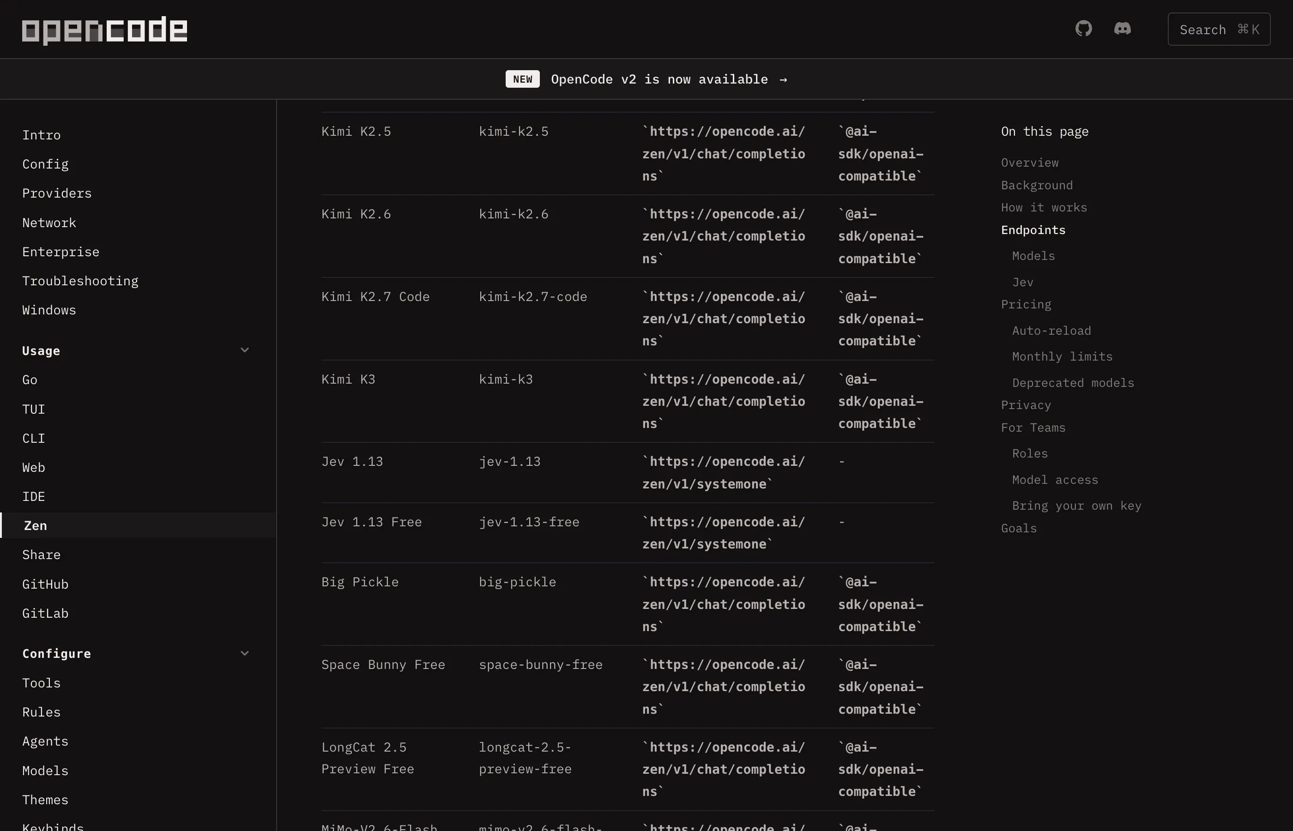The width and height of the screenshot is (1293, 831).
Task: Open the CLI page in sidebar
Action: 33,438
